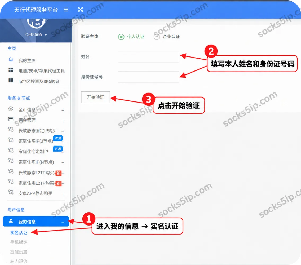Click 家庭住宅L2TP购买 menu text
This screenshot has width=301, height=265.
[36, 183]
